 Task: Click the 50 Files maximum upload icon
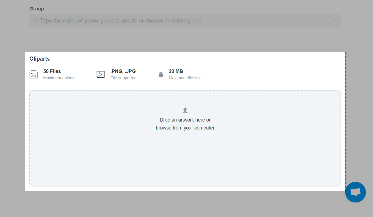[x=34, y=74]
